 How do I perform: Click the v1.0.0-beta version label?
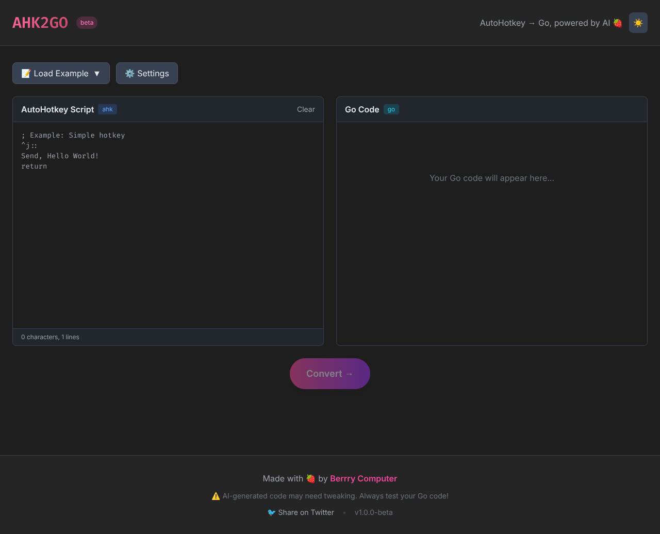click(x=373, y=512)
